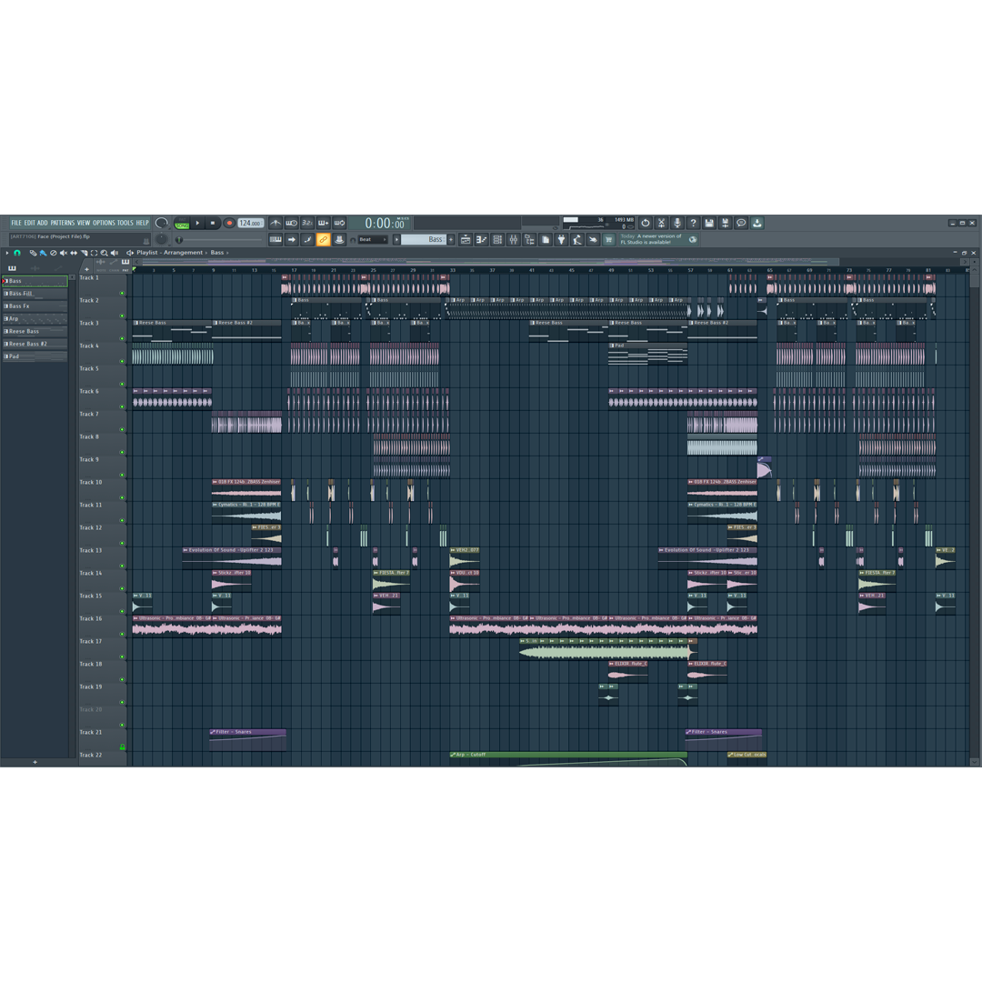Open the Beat snap dropdown
This screenshot has width=982, height=982.
(372, 240)
